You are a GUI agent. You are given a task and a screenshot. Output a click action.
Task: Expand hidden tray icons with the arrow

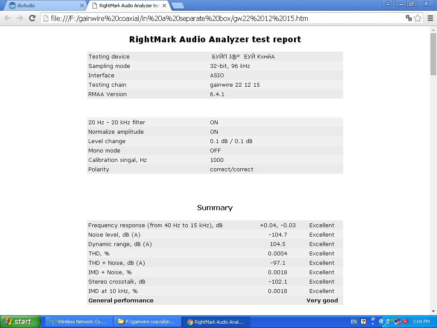pyautogui.click(x=382, y=322)
